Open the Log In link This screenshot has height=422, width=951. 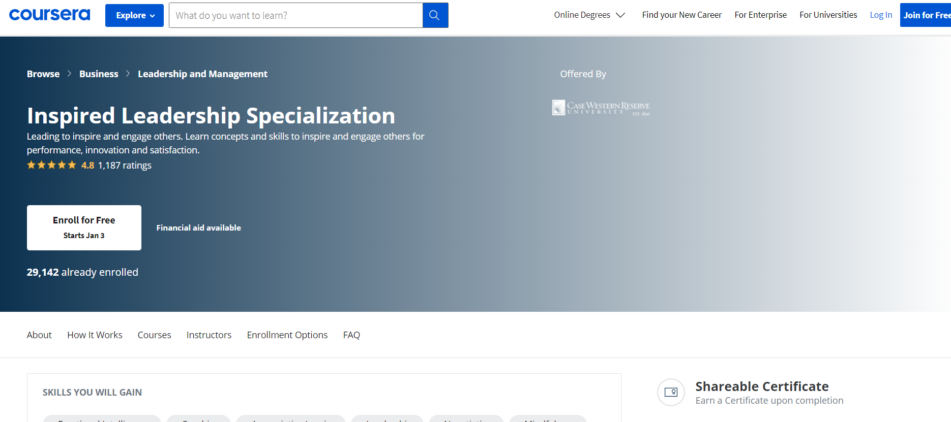coord(881,15)
